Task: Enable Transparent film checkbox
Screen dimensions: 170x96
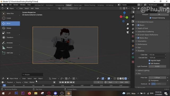Action: pos(149,81)
